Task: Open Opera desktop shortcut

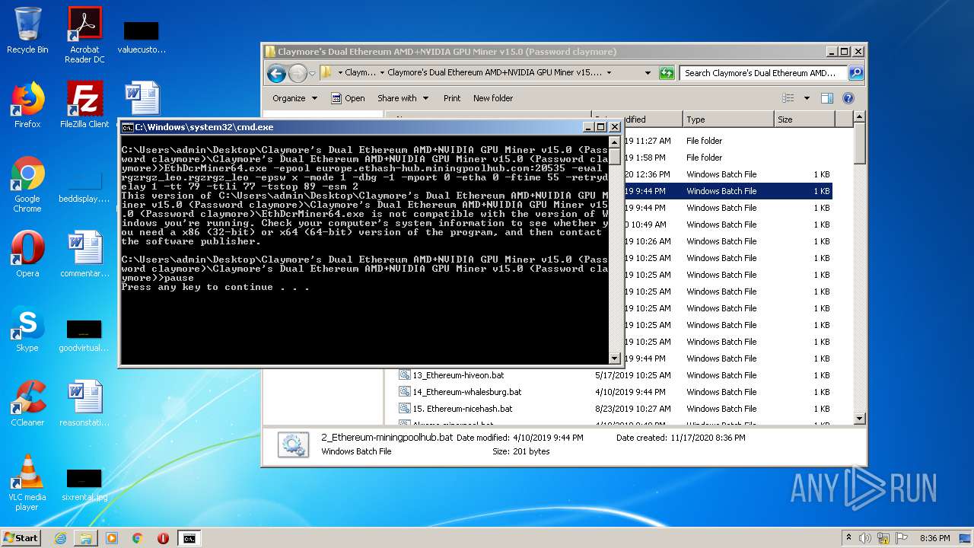Action: (27, 254)
